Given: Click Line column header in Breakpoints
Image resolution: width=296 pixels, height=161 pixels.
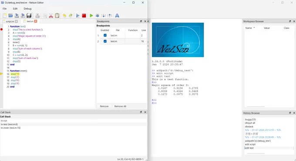Looking at the screenshot, I should pyautogui.click(x=144, y=30).
